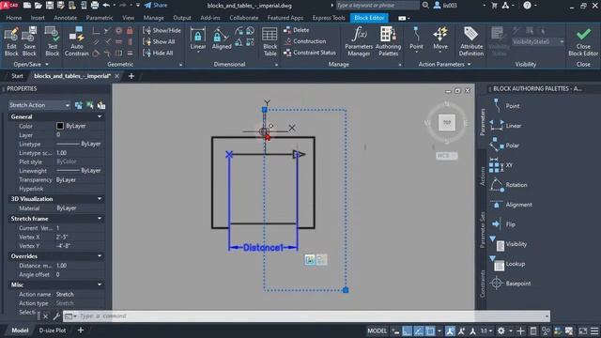The height and width of the screenshot is (338, 601).
Task: Click the Move action in the ribbon
Action: (440, 38)
